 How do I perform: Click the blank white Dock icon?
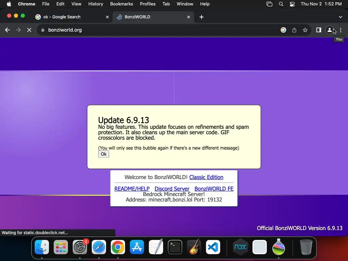259,247
